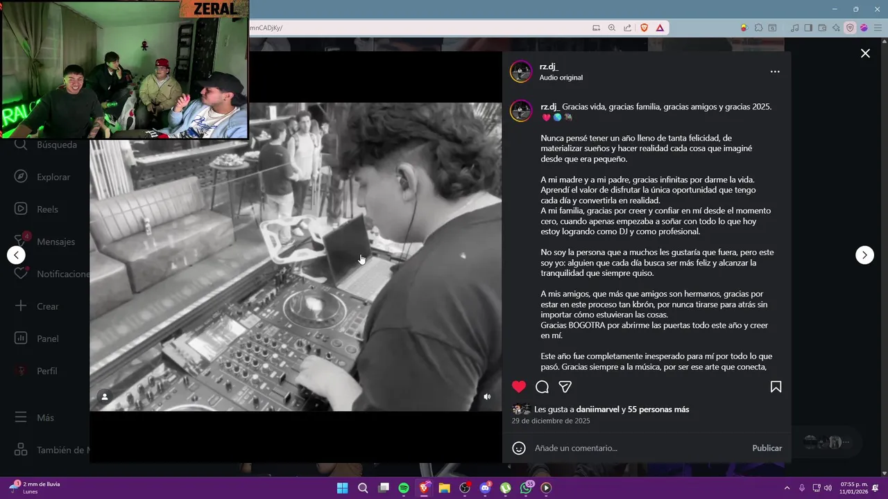This screenshot has width=888, height=499.
Task: Open the Brave Wallet icon
Action: click(x=822, y=28)
